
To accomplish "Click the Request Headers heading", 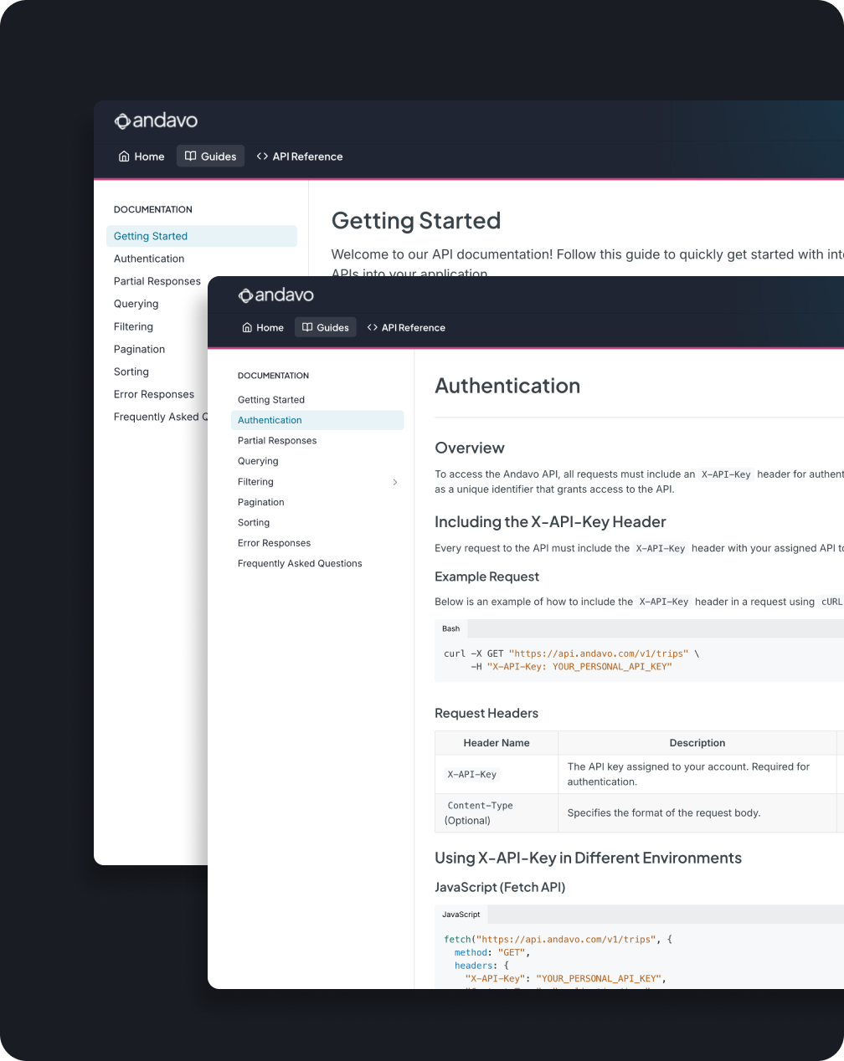I will click(486, 713).
